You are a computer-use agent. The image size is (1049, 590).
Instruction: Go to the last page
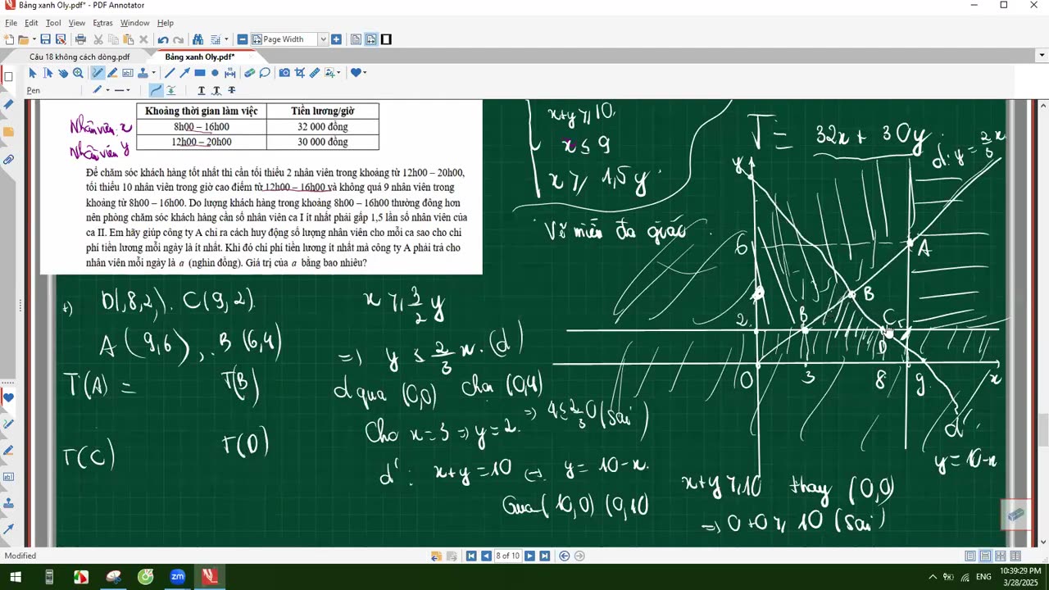click(544, 556)
